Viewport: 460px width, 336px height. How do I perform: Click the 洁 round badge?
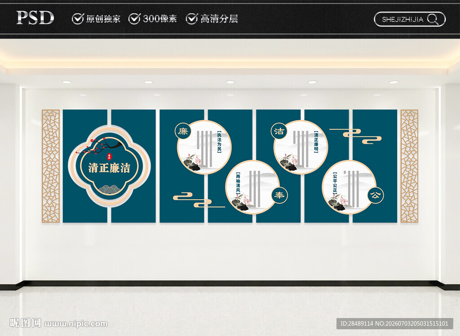[x=279, y=131]
